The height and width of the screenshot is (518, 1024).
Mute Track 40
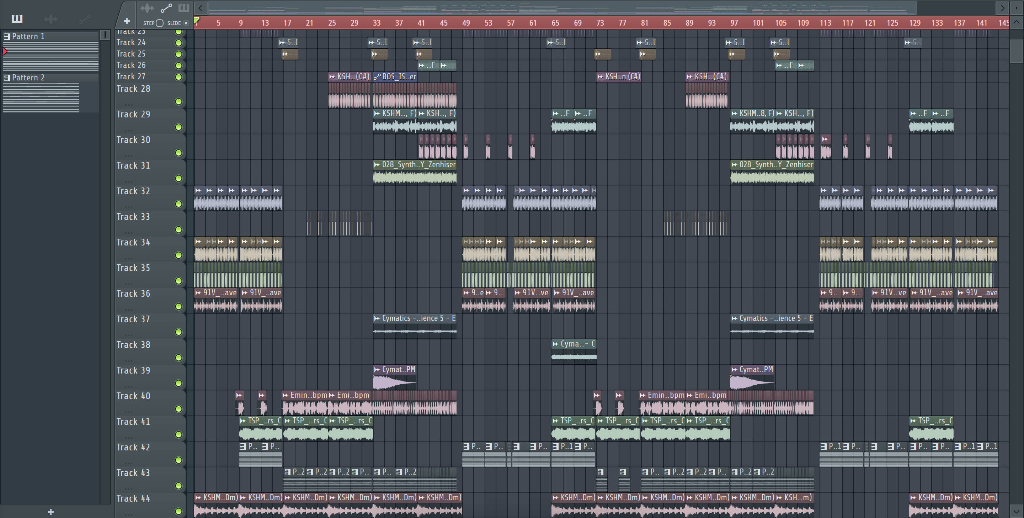(x=179, y=409)
